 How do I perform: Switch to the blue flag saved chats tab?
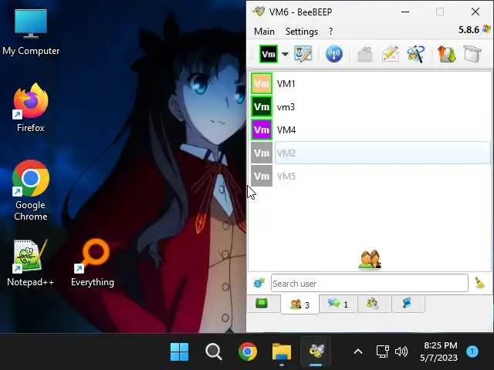pyautogui.click(x=407, y=304)
